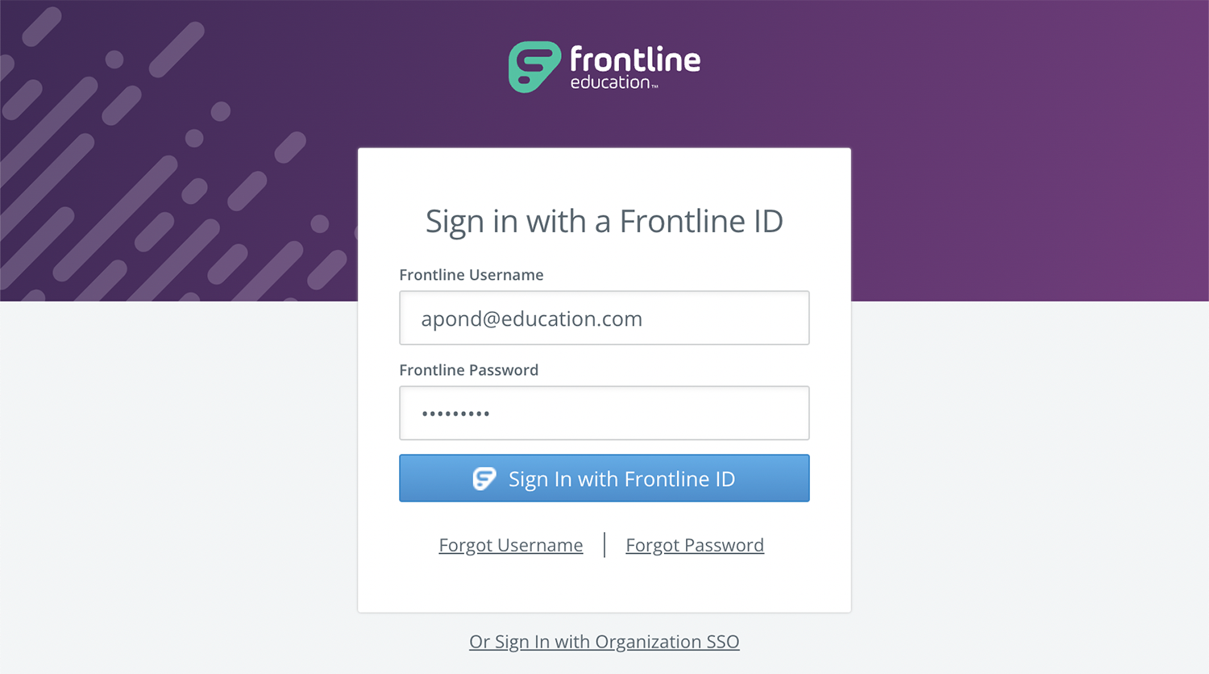
Task: Select the apond@education.com username text
Action: [532, 319]
